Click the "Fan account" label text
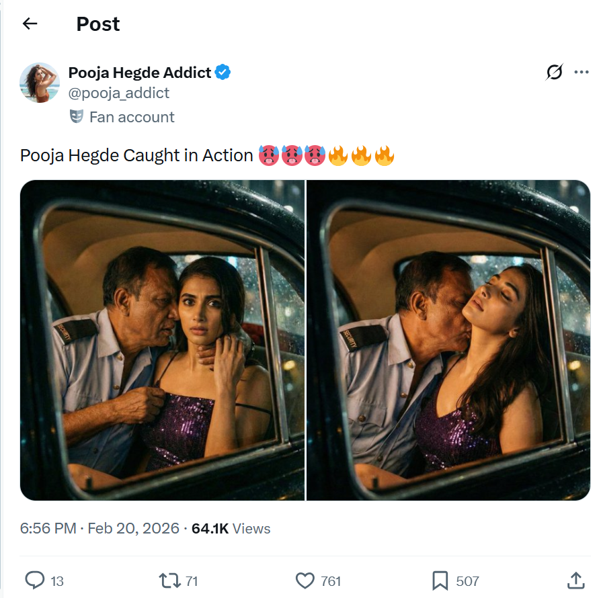 point(132,117)
